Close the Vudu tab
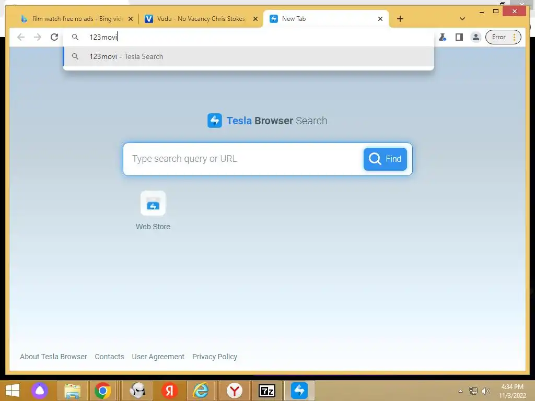Image resolution: width=535 pixels, height=401 pixels. click(x=255, y=19)
